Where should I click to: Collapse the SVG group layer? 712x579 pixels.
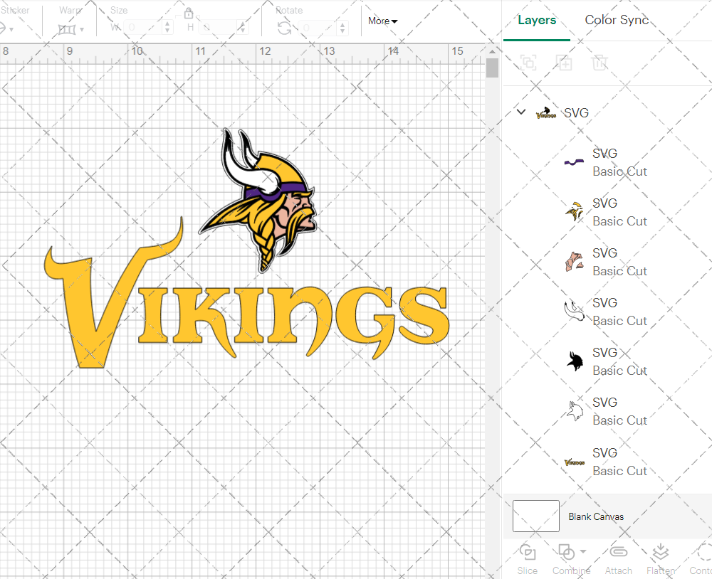[x=521, y=112]
